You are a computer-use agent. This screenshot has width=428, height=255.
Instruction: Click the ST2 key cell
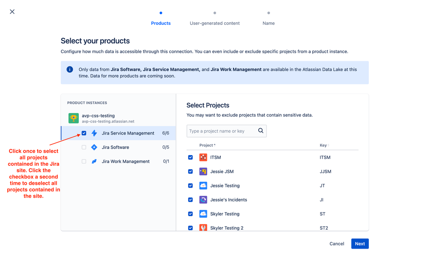tap(324, 228)
